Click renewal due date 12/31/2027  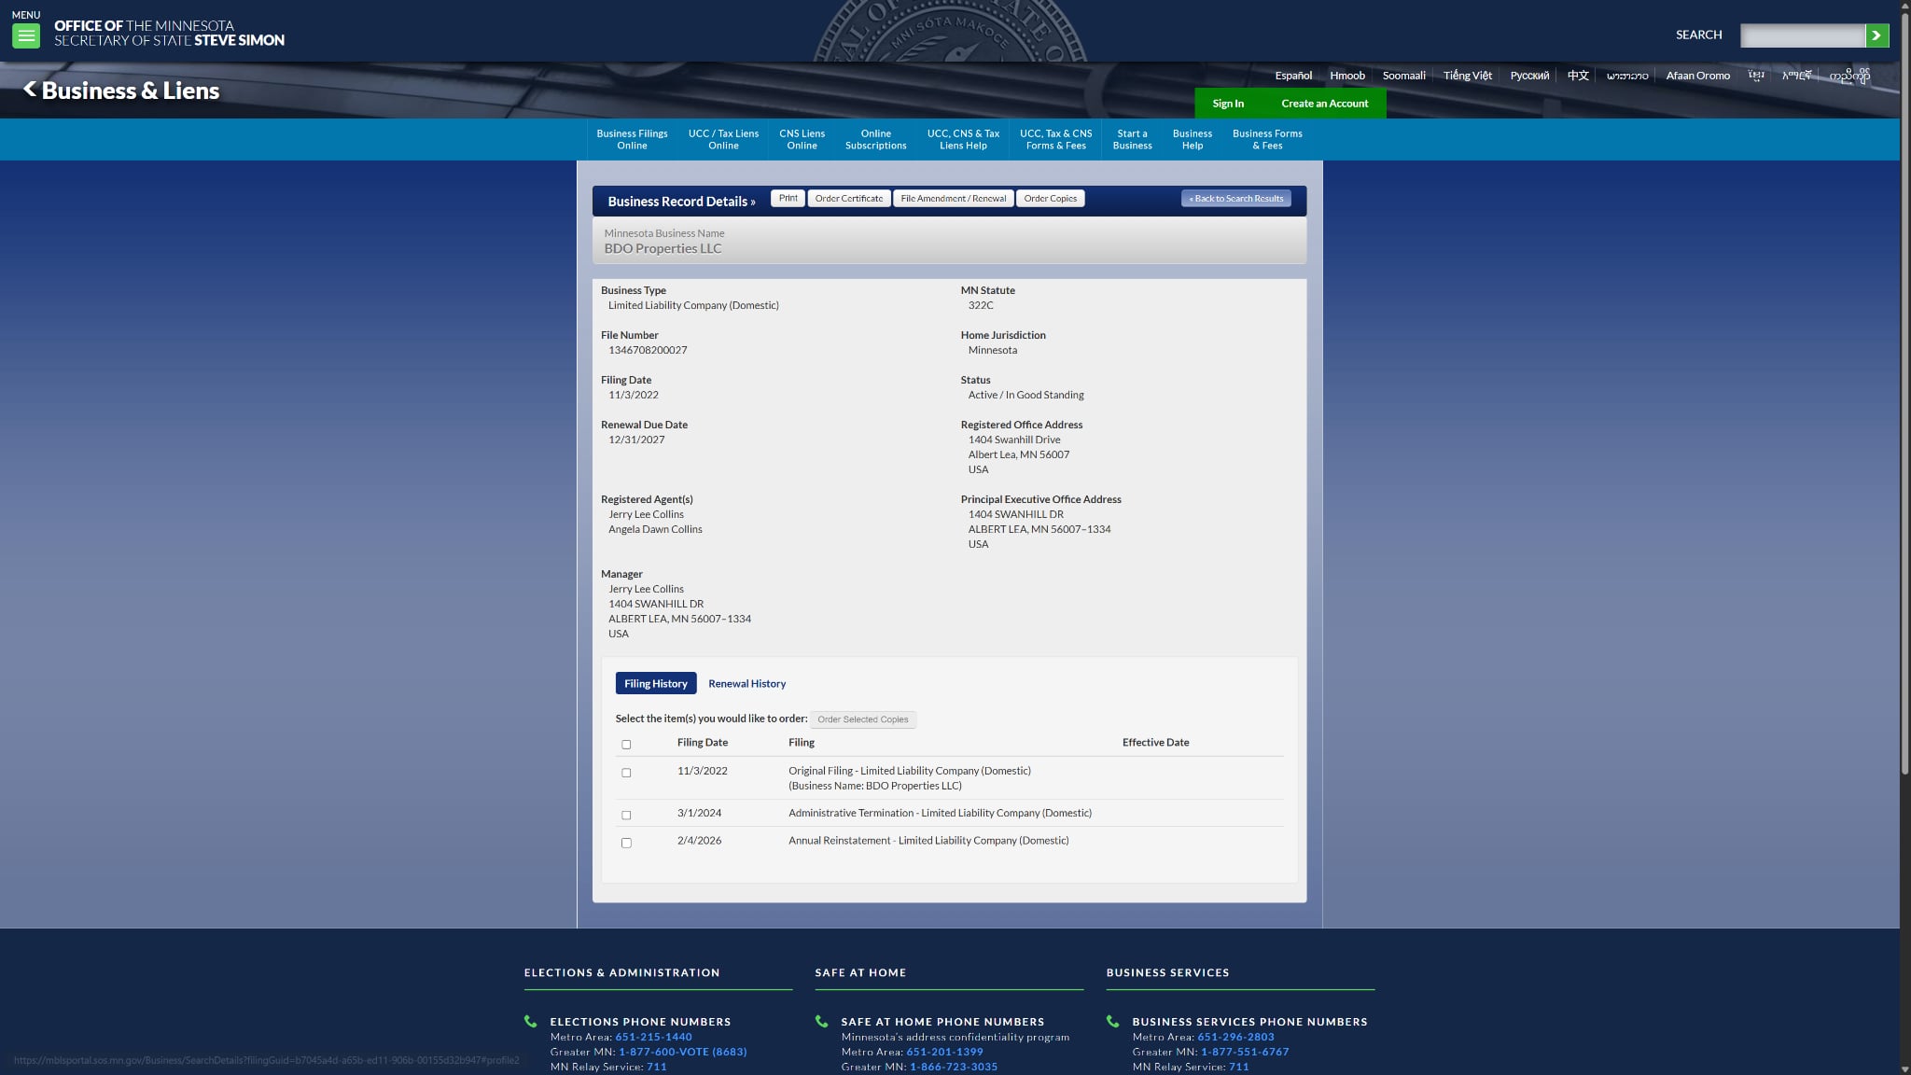pyautogui.click(x=636, y=440)
